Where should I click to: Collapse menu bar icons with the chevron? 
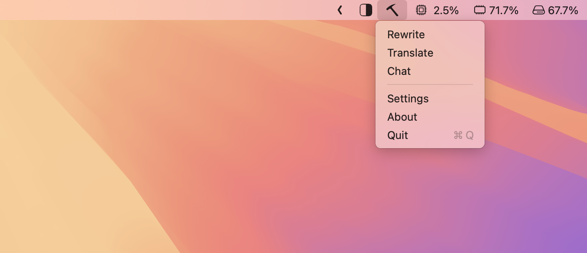coord(340,10)
